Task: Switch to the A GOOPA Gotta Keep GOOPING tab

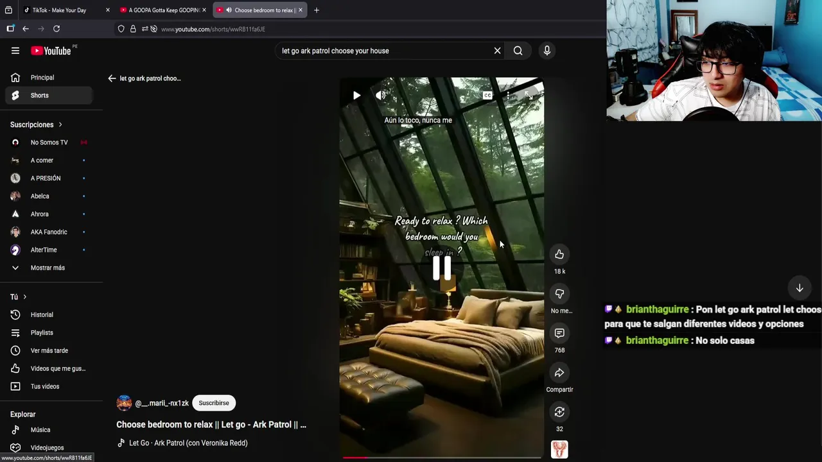Action: pyautogui.click(x=163, y=10)
